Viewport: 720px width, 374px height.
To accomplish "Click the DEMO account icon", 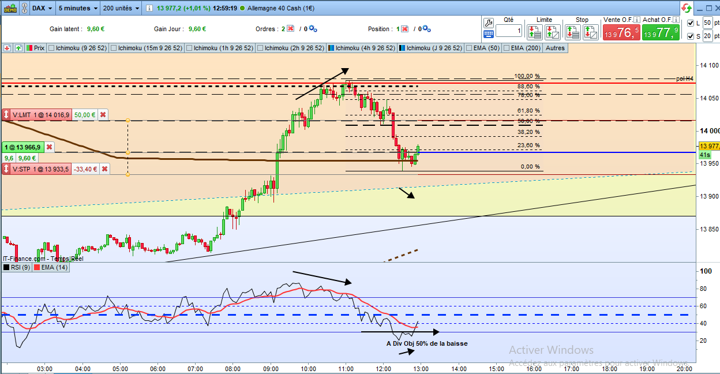I will [x=10, y=8].
